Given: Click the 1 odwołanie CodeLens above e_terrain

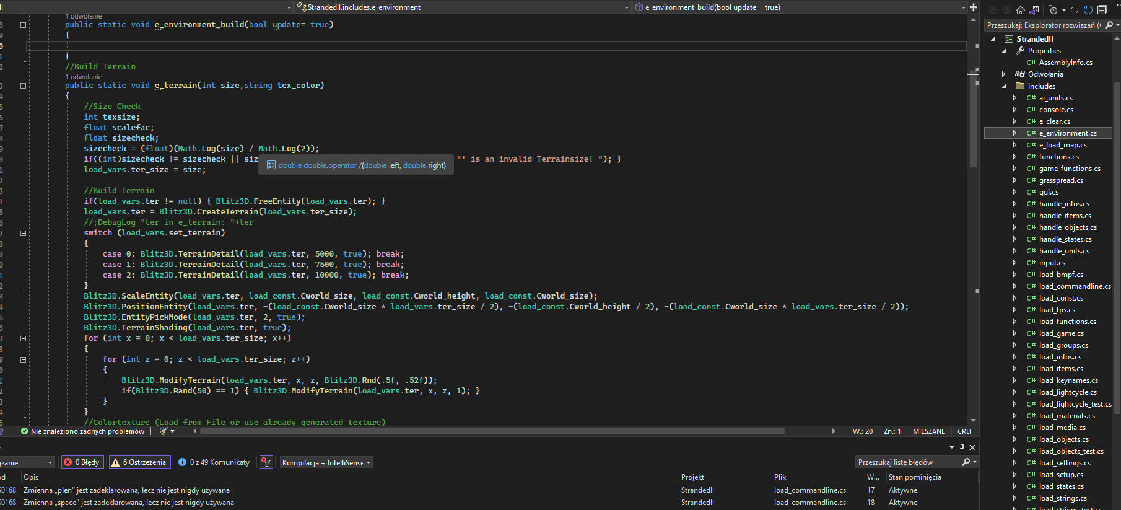Looking at the screenshot, I should pos(84,77).
